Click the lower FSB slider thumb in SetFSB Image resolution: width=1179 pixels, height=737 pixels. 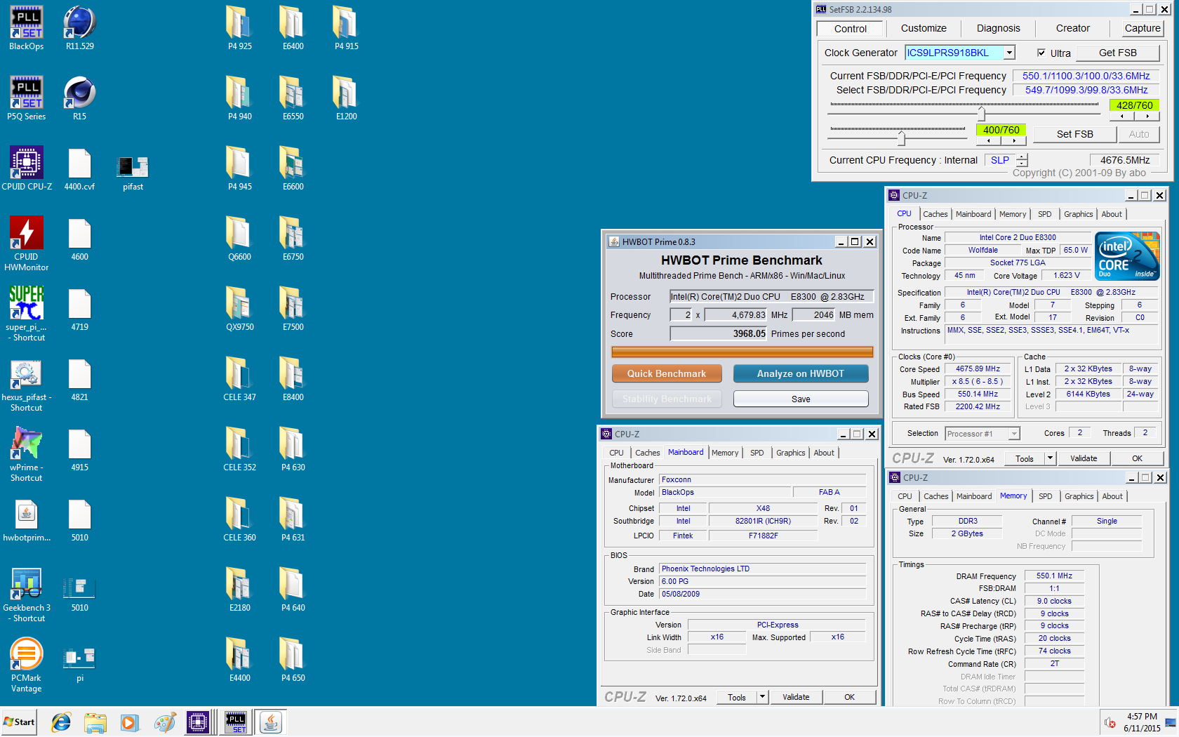(901, 138)
